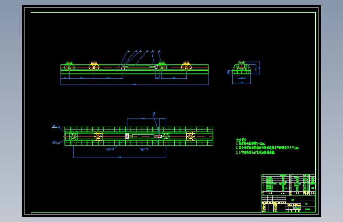
Task: Select the third numbered line of green notes
Action: (256, 152)
